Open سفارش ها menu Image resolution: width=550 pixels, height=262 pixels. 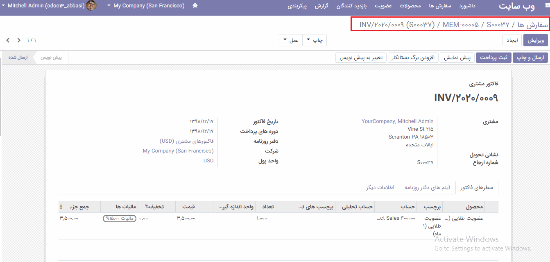coord(440,6)
